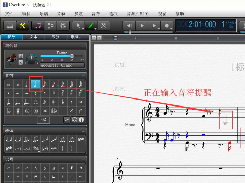Choose the eighth note symbol
Viewport: 245px width, 183px height.
pos(45,84)
